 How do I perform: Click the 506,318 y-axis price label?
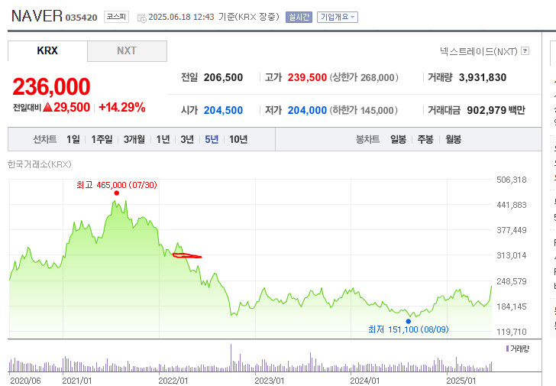click(512, 180)
